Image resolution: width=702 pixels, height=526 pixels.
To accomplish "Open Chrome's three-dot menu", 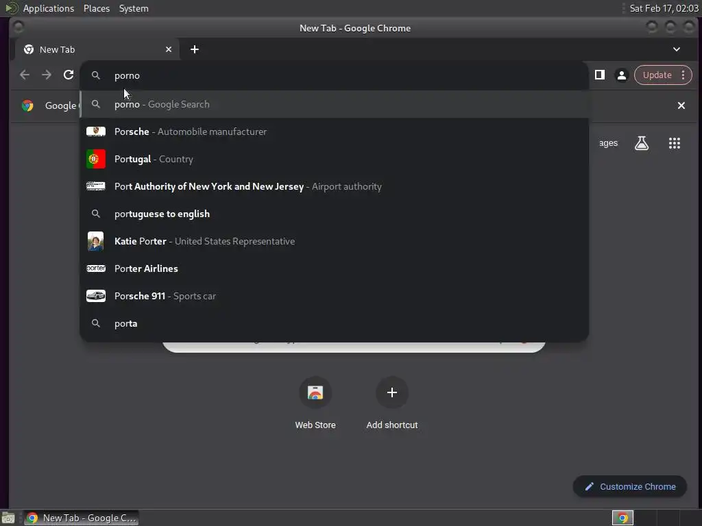I will [683, 75].
